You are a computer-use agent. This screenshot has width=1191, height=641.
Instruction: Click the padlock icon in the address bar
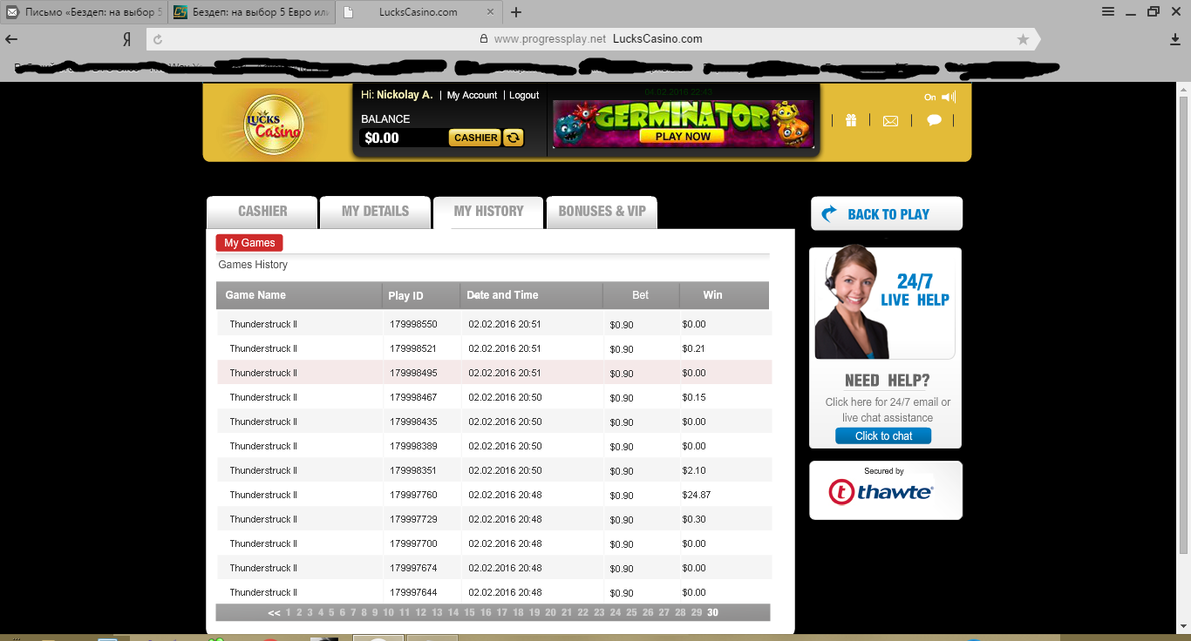point(484,39)
